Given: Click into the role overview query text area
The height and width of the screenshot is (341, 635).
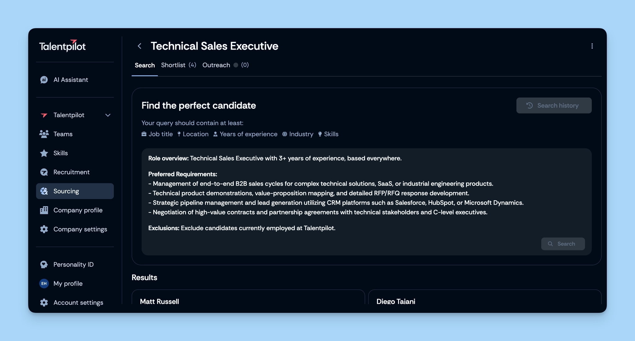Looking at the screenshot, I should [366, 193].
